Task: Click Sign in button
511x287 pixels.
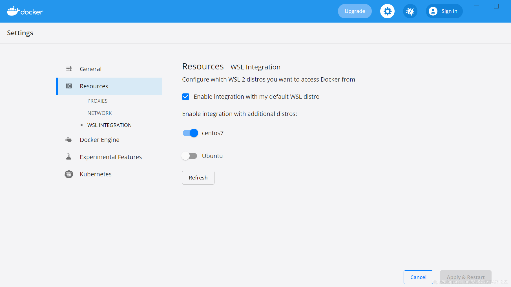Action: coord(444,11)
